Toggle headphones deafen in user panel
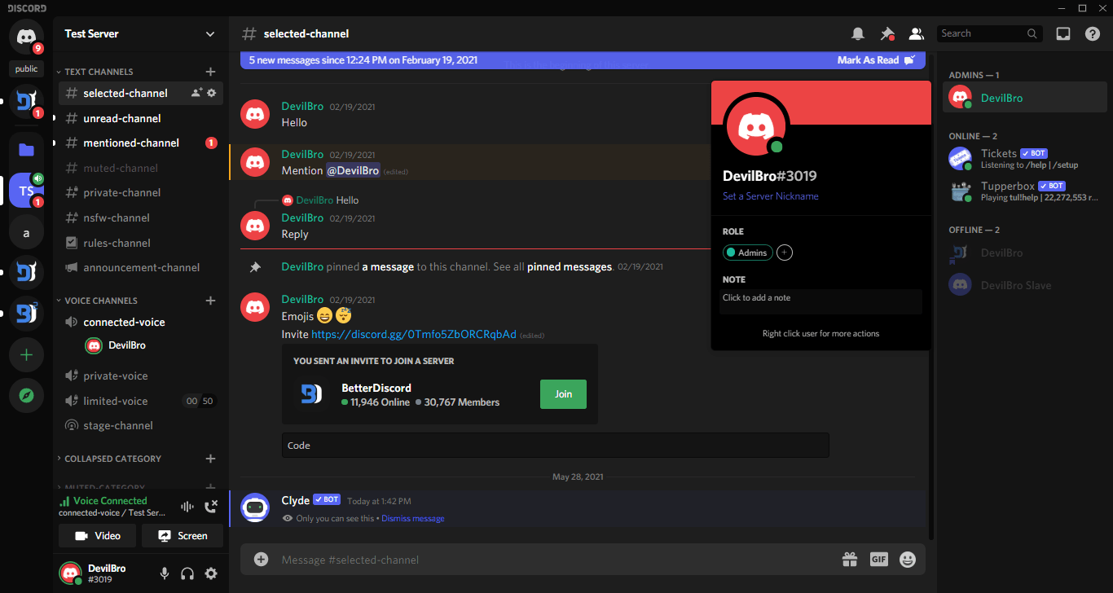 [x=187, y=573]
